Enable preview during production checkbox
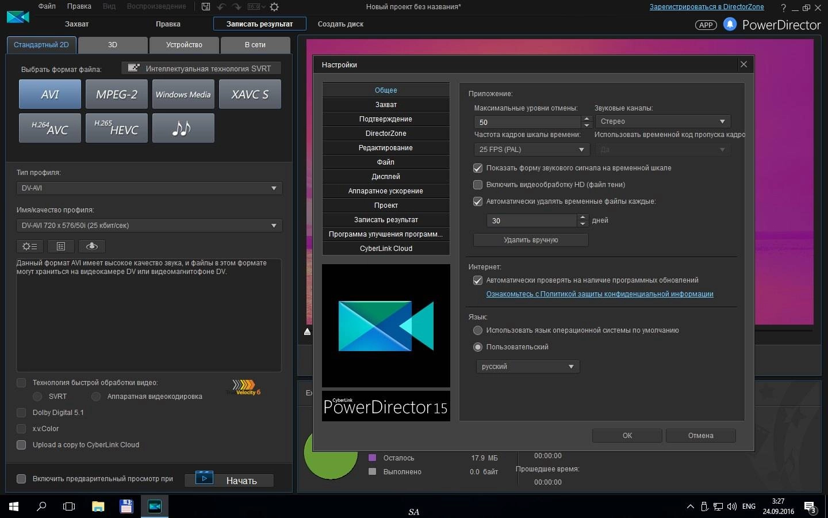 tap(21, 479)
